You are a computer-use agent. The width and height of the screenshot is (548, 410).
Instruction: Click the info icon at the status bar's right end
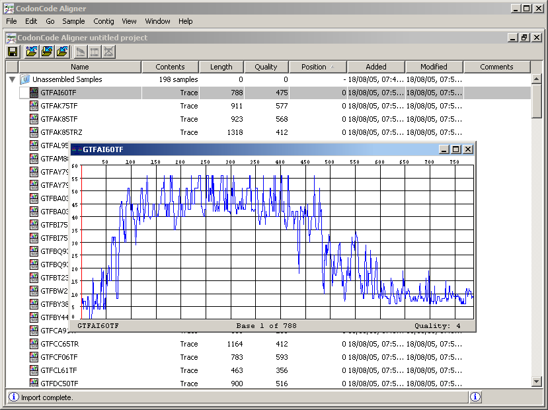click(475, 397)
